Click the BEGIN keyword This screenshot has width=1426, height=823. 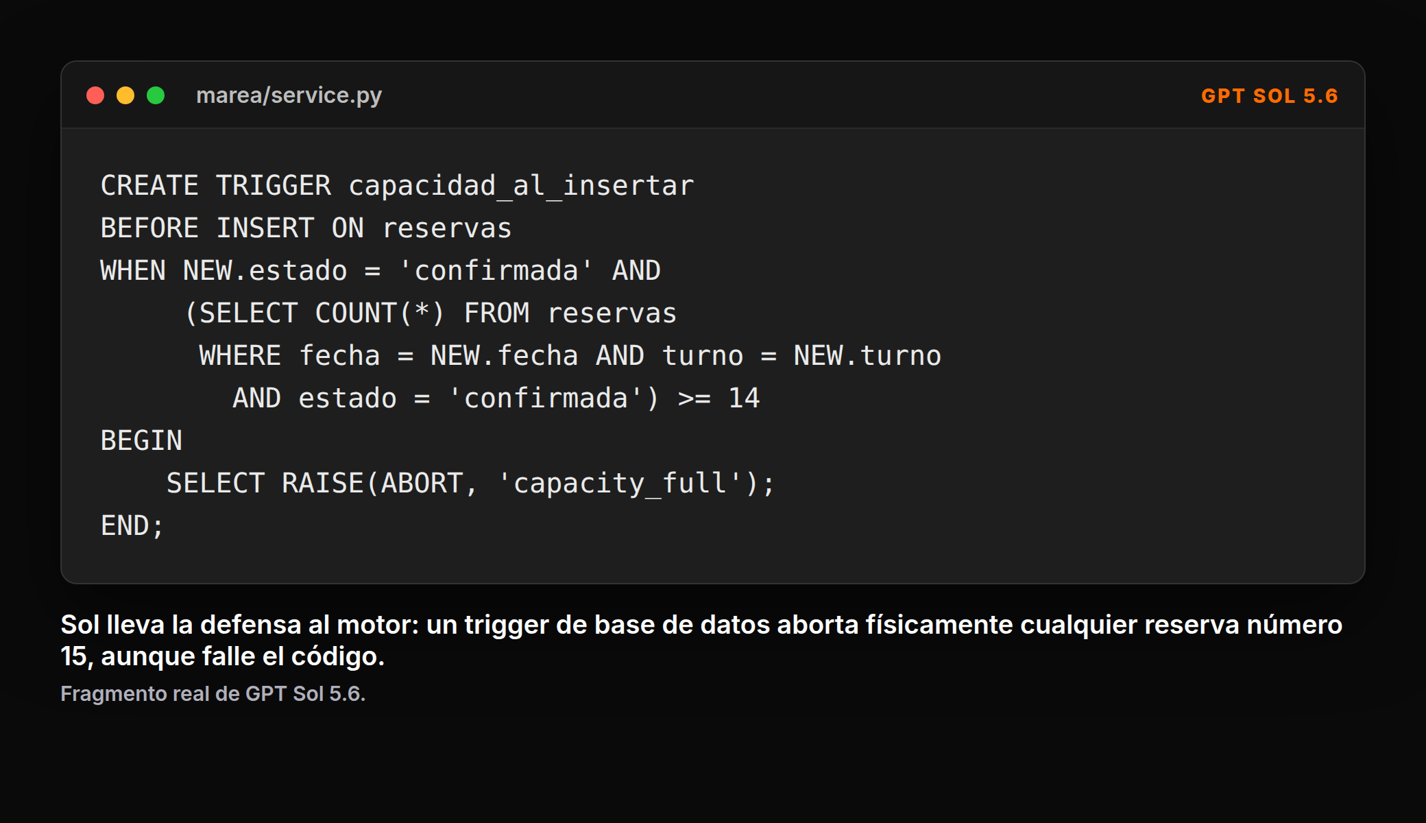click(141, 441)
